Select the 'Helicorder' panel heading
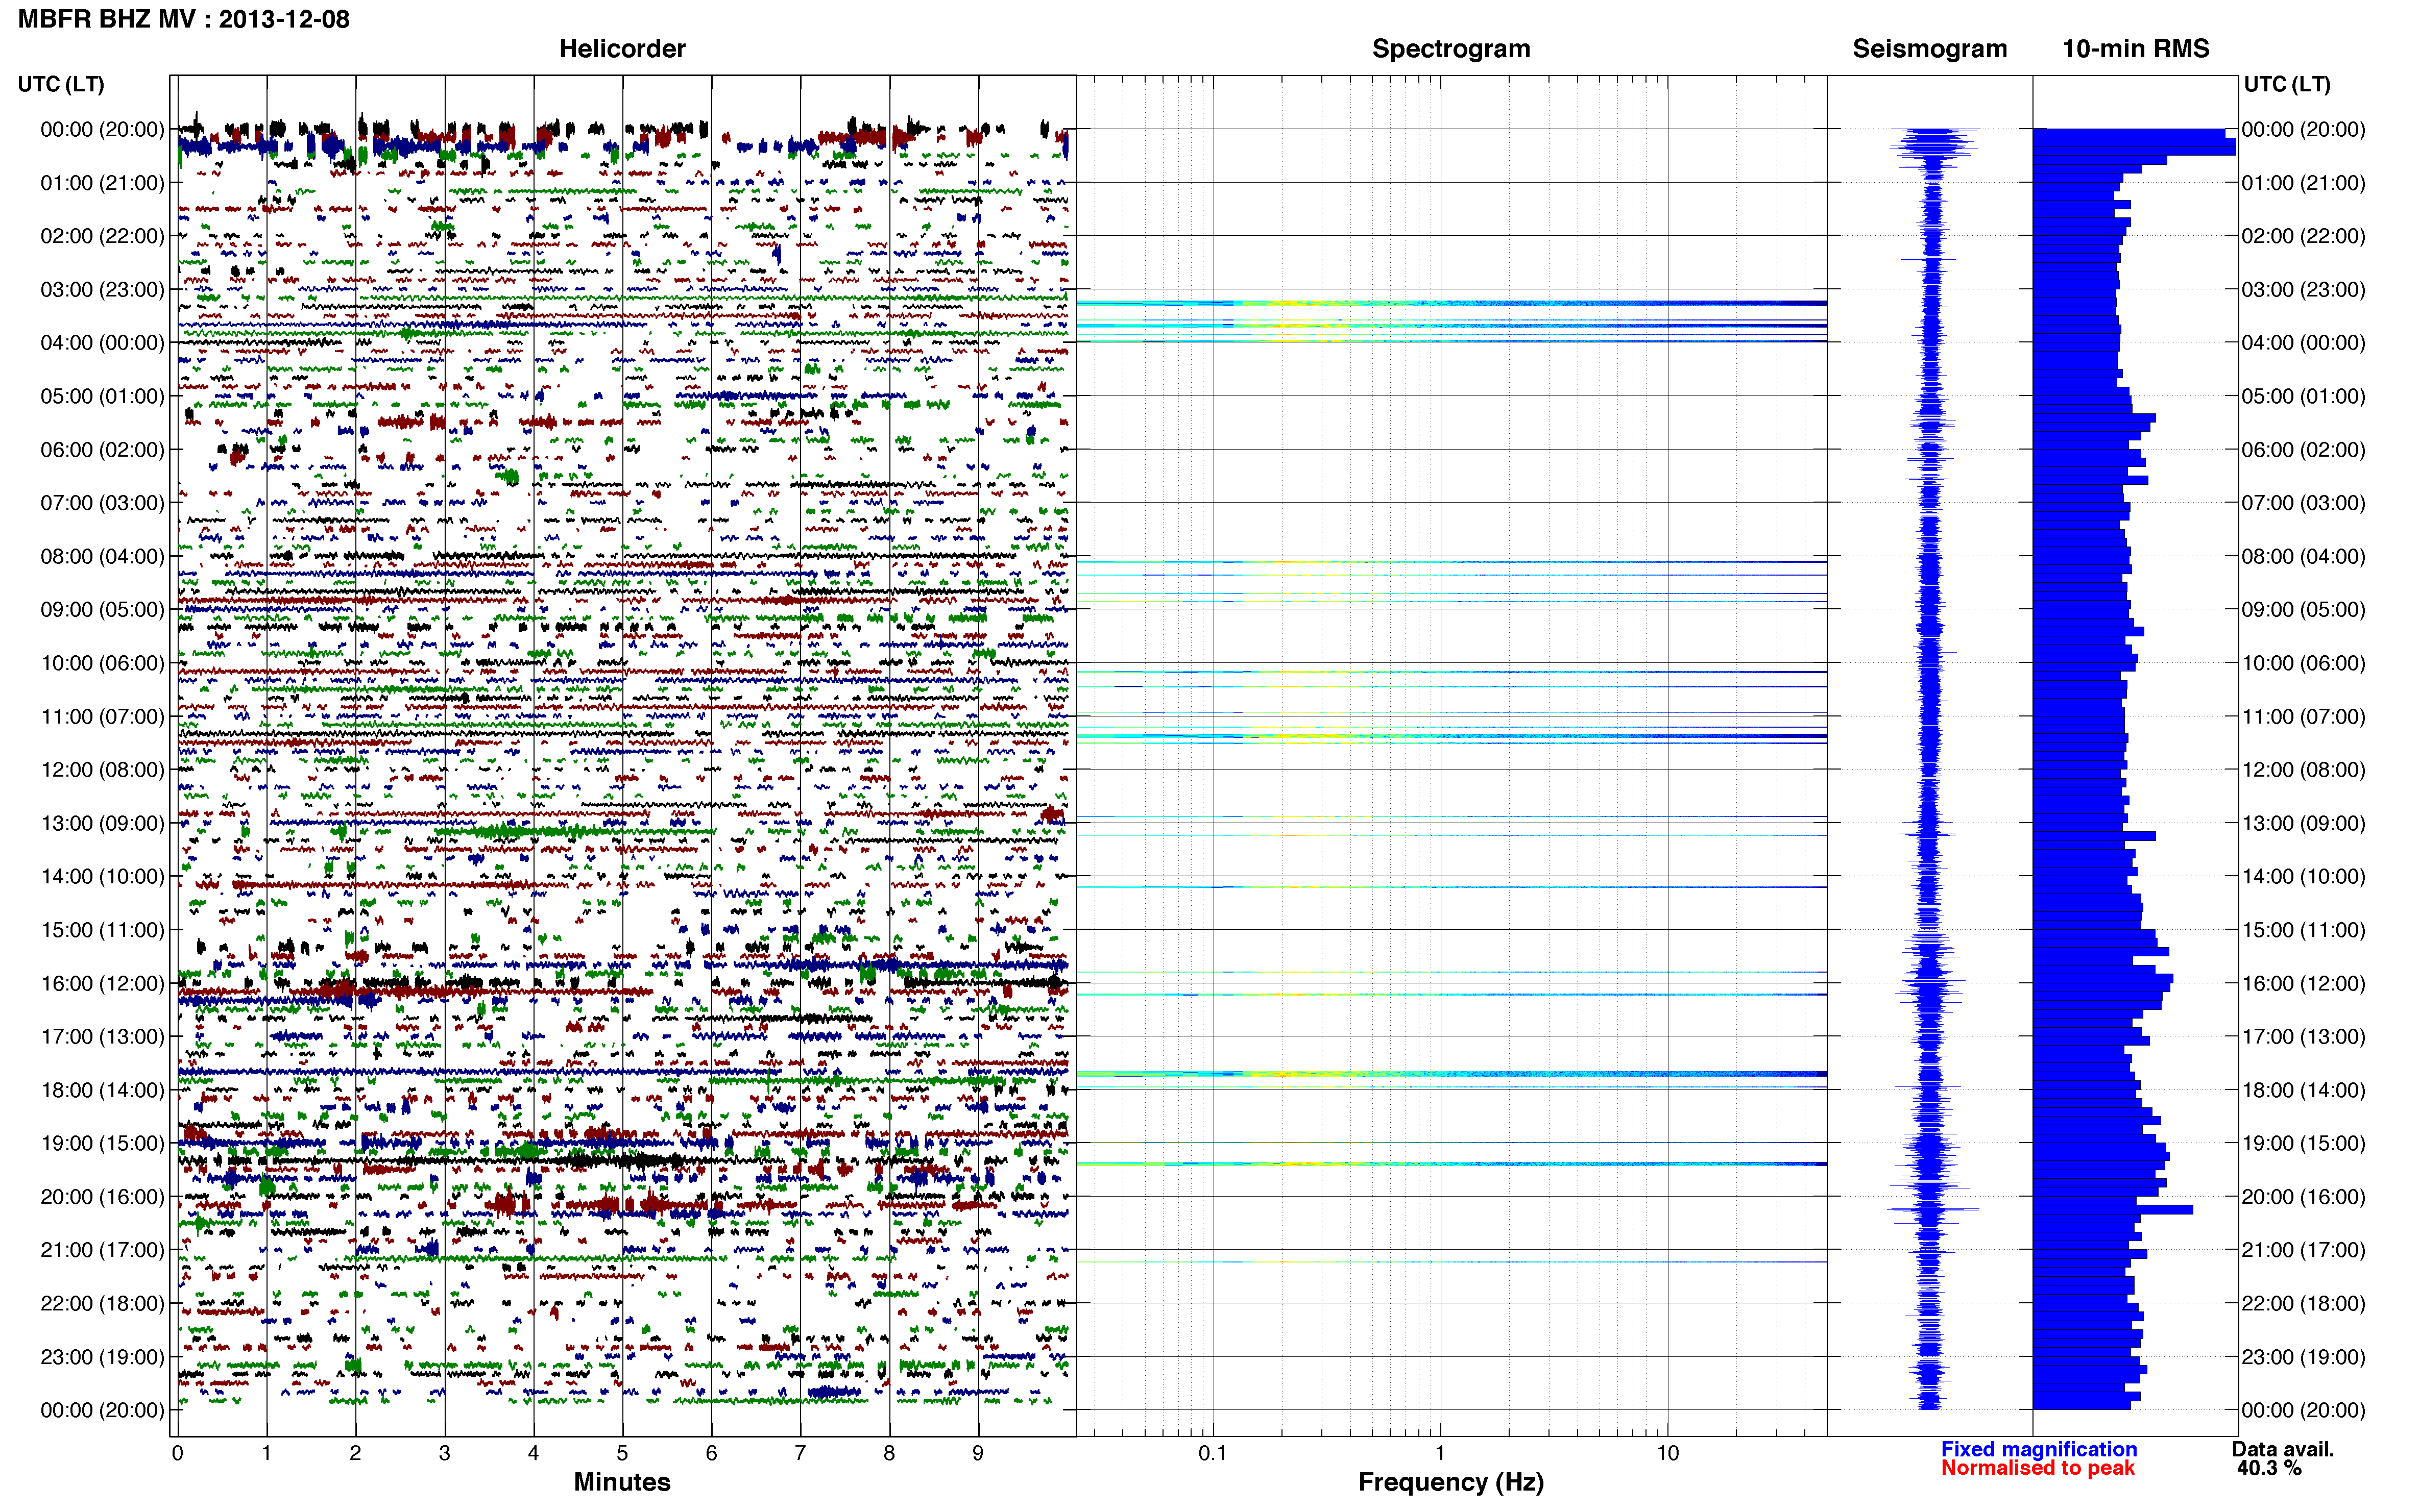Image resolution: width=2420 pixels, height=1512 pixels. point(622,48)
